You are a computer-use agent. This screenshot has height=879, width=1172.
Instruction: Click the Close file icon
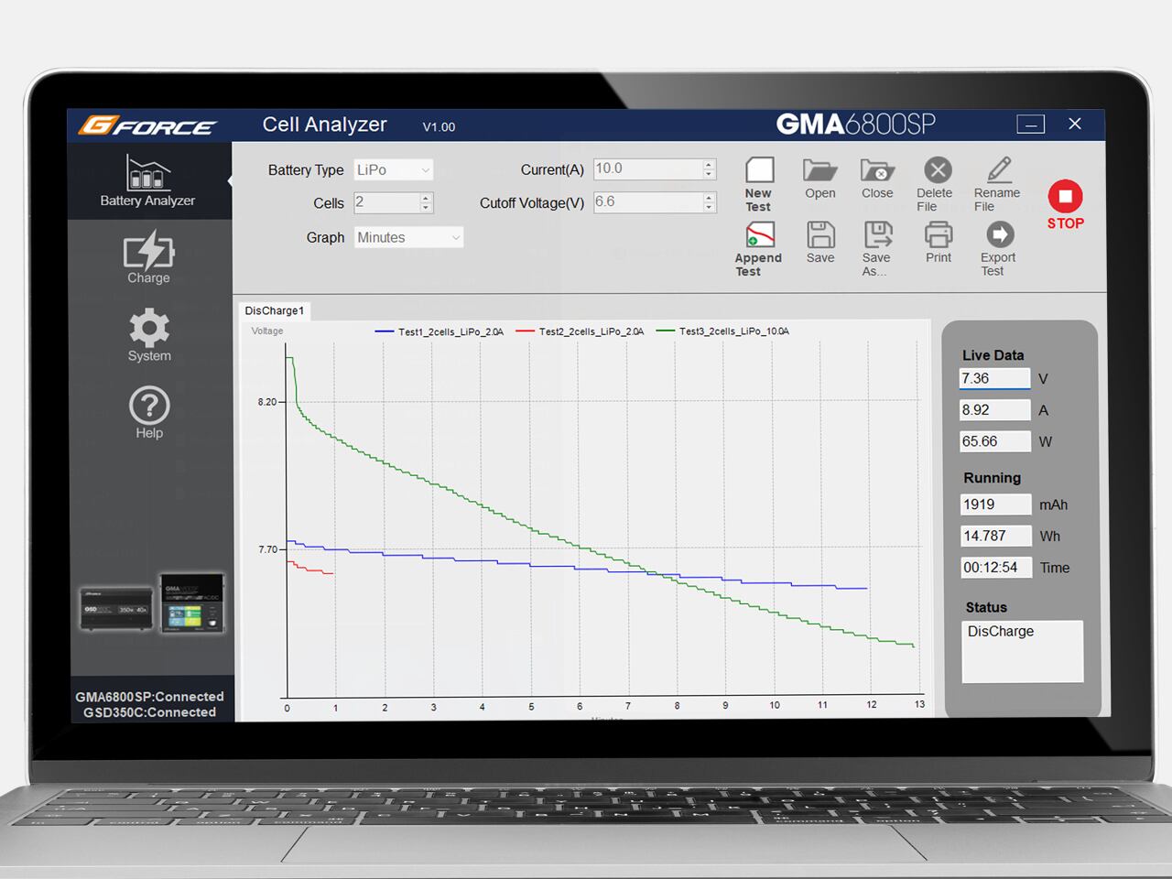coord(877,170)
